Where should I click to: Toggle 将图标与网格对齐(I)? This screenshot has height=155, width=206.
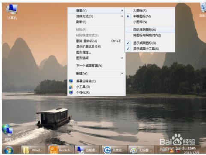149,35
